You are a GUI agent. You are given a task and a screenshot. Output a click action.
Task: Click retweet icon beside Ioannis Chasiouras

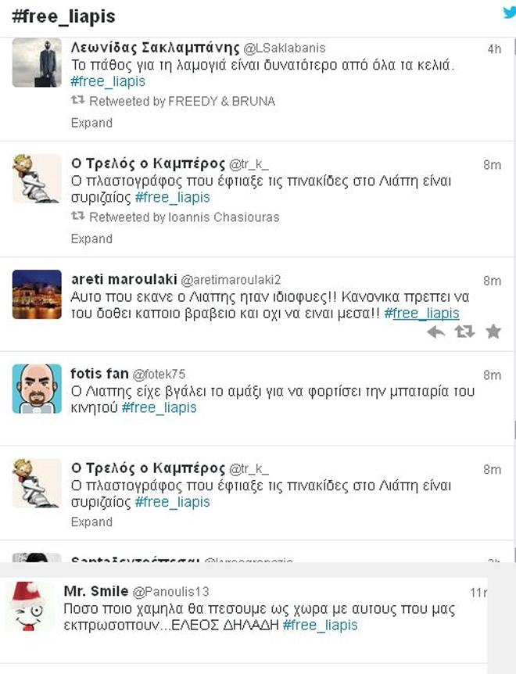[77, 216]
